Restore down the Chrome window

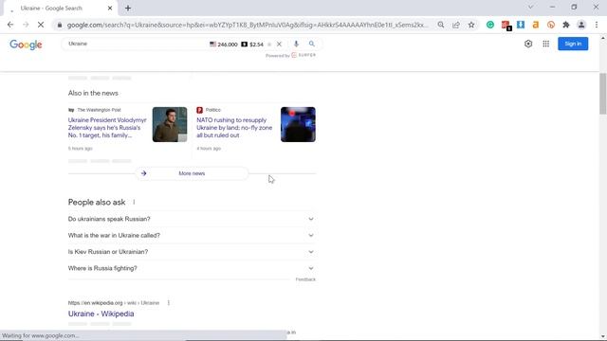pos(574,7)
